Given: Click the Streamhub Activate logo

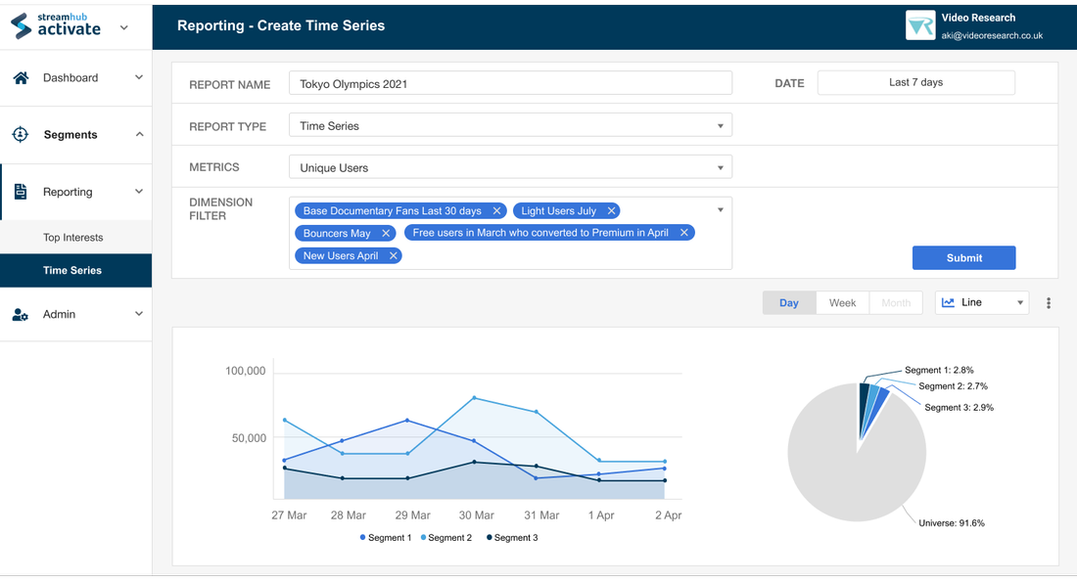Looking at the screenshot, I should pyautogui.click(x=57, y=25).
